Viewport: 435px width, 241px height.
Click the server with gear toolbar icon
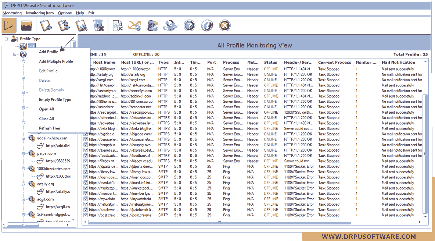(x=152, y=26)
